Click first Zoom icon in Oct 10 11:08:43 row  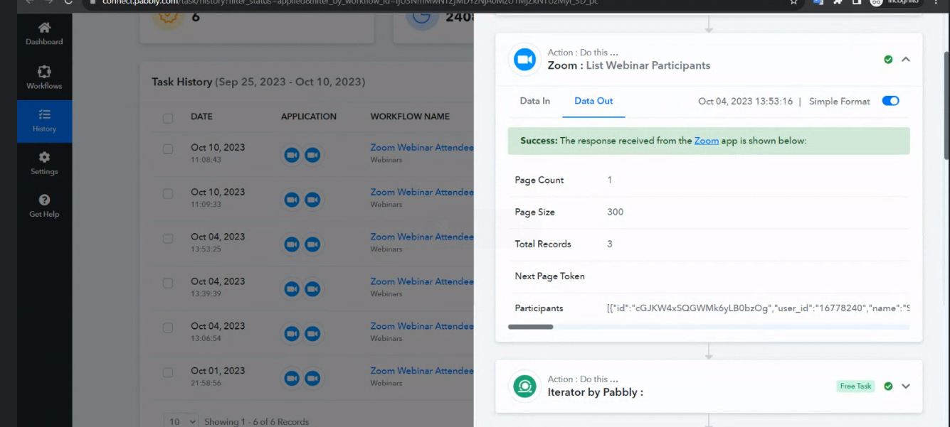pos(292,155)
